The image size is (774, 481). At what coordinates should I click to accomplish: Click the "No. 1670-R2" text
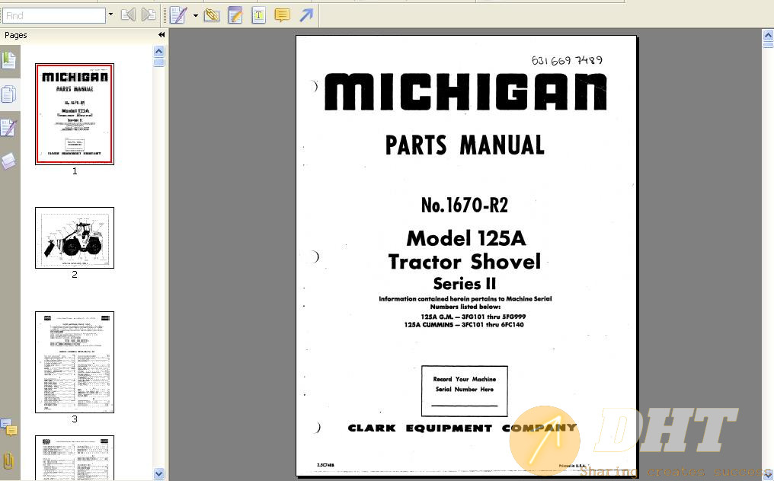(x=465, y=205)
